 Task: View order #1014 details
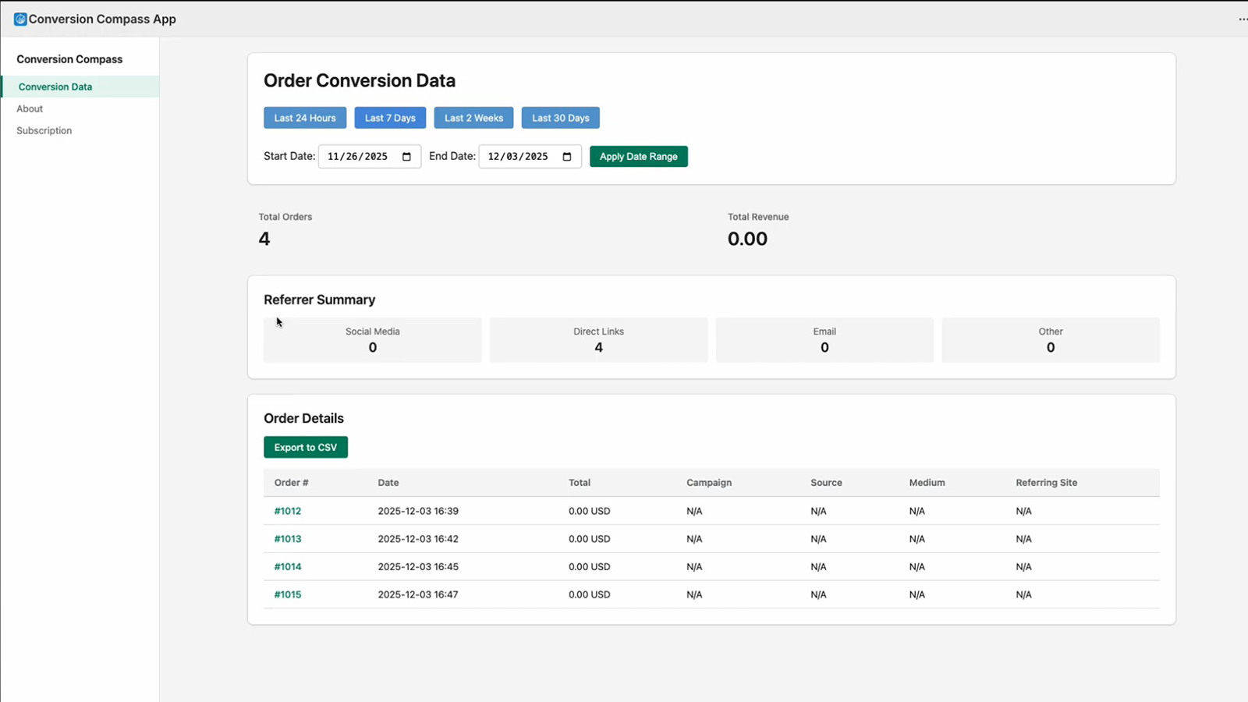click(288, 567)
